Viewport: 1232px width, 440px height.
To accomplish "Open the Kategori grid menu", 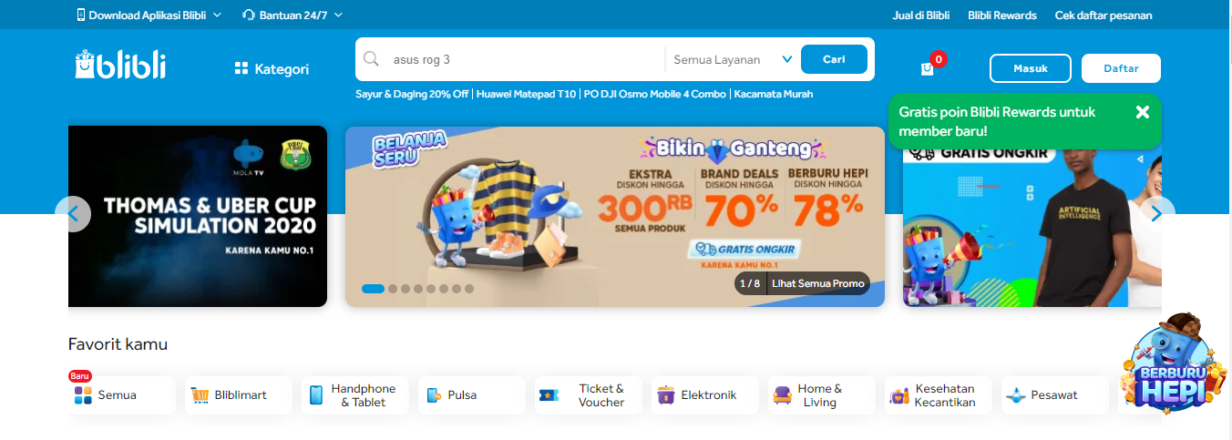I will coord(272,68).
